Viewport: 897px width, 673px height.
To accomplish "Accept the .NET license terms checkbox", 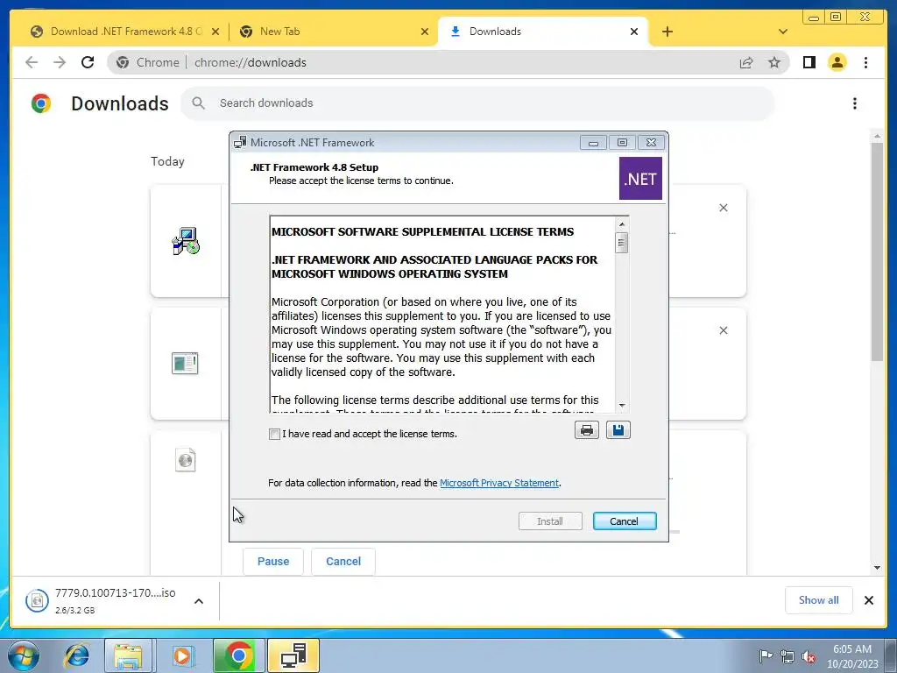I will [274, 434].
